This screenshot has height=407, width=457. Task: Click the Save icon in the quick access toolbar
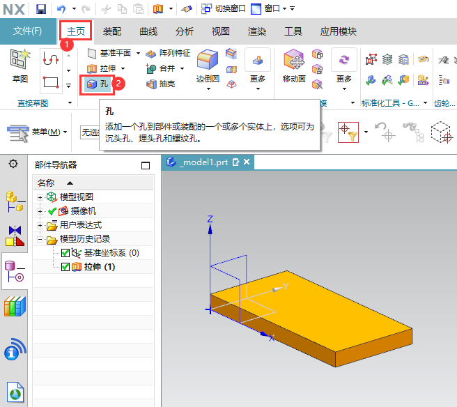[41, 9]
